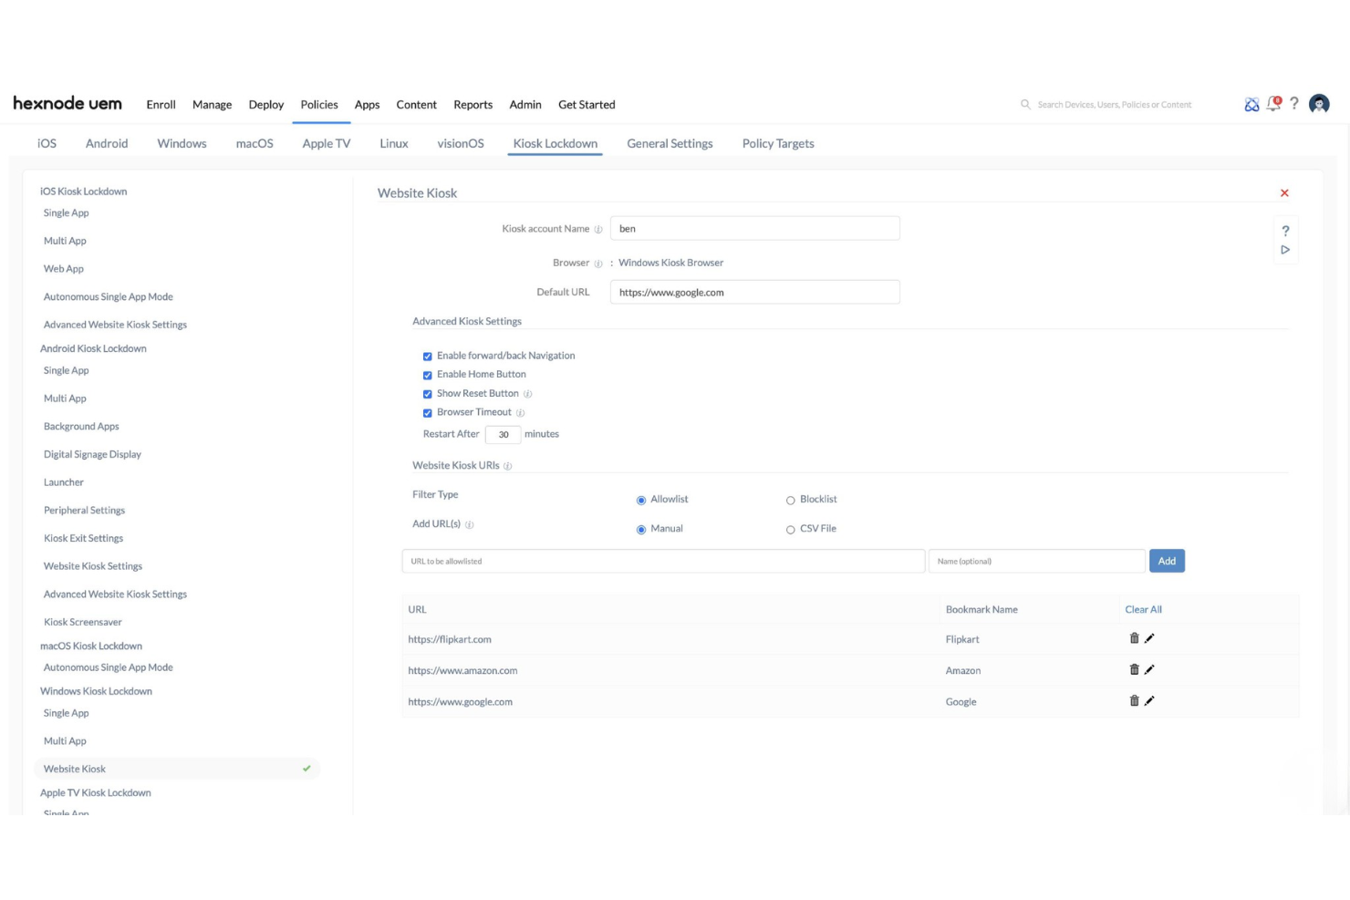The image size is (1350, 900).
Task: Switch to the Windows tab
Action: click(182, 143)
